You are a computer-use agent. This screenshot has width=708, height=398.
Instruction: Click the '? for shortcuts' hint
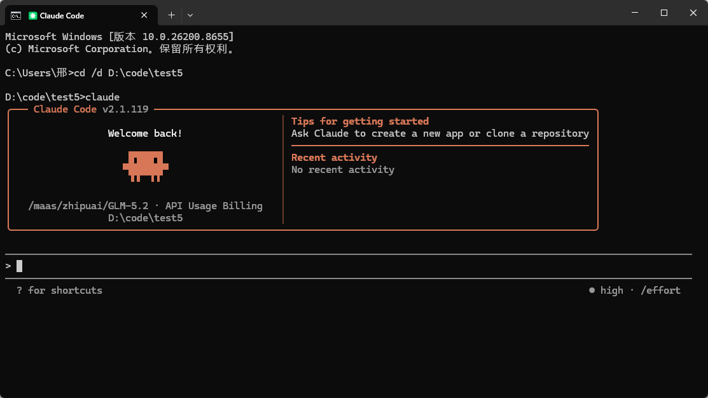(x=59, y=290)
